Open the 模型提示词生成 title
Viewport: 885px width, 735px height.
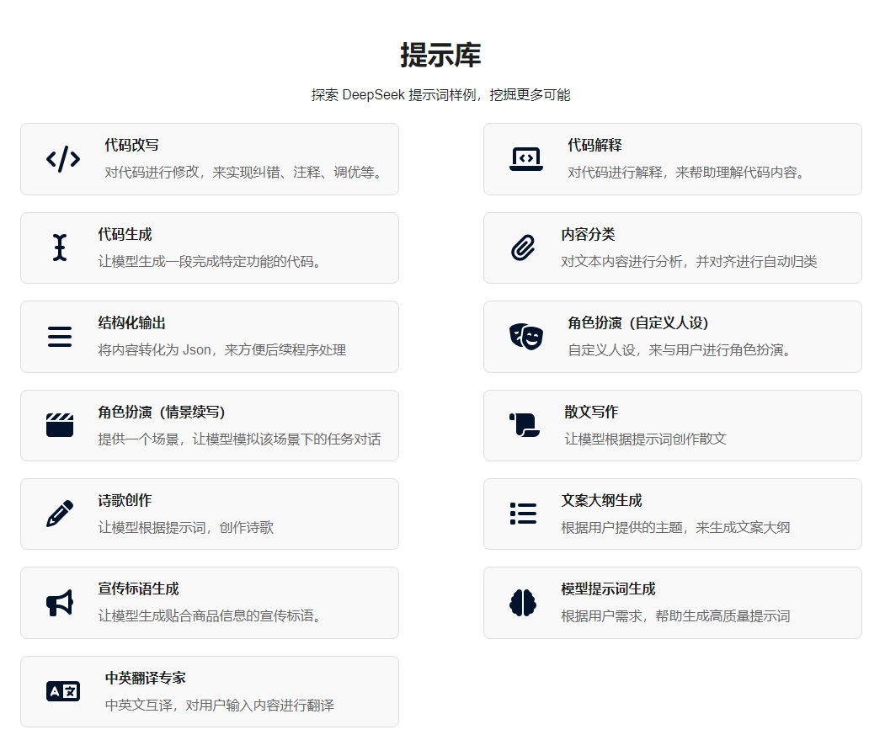608,589
